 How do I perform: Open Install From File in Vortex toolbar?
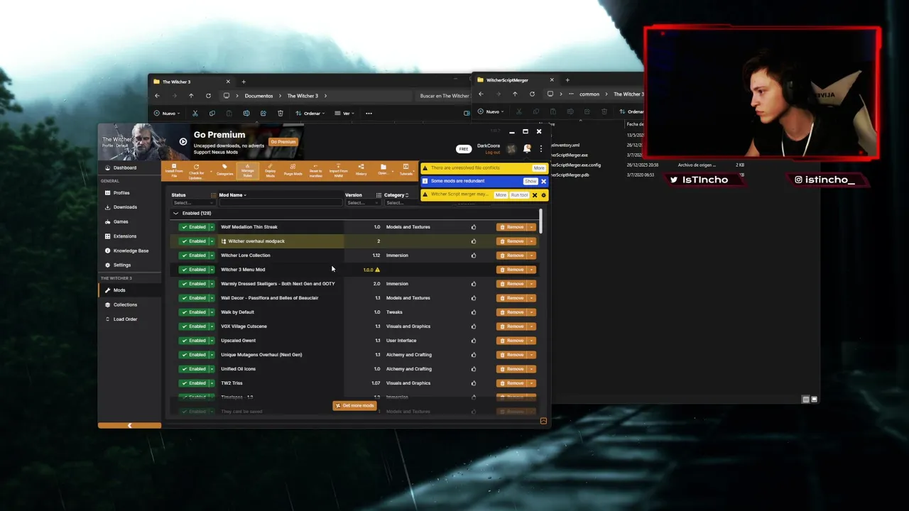click(x=174, y=171)
